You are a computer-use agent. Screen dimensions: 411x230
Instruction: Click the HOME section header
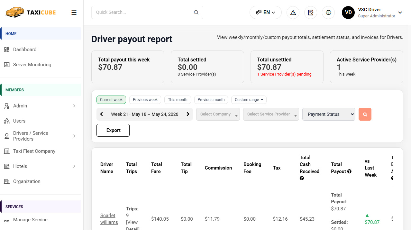pos(41,33)
